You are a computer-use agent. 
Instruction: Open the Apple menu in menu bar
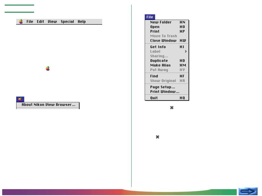click(21, 22)
